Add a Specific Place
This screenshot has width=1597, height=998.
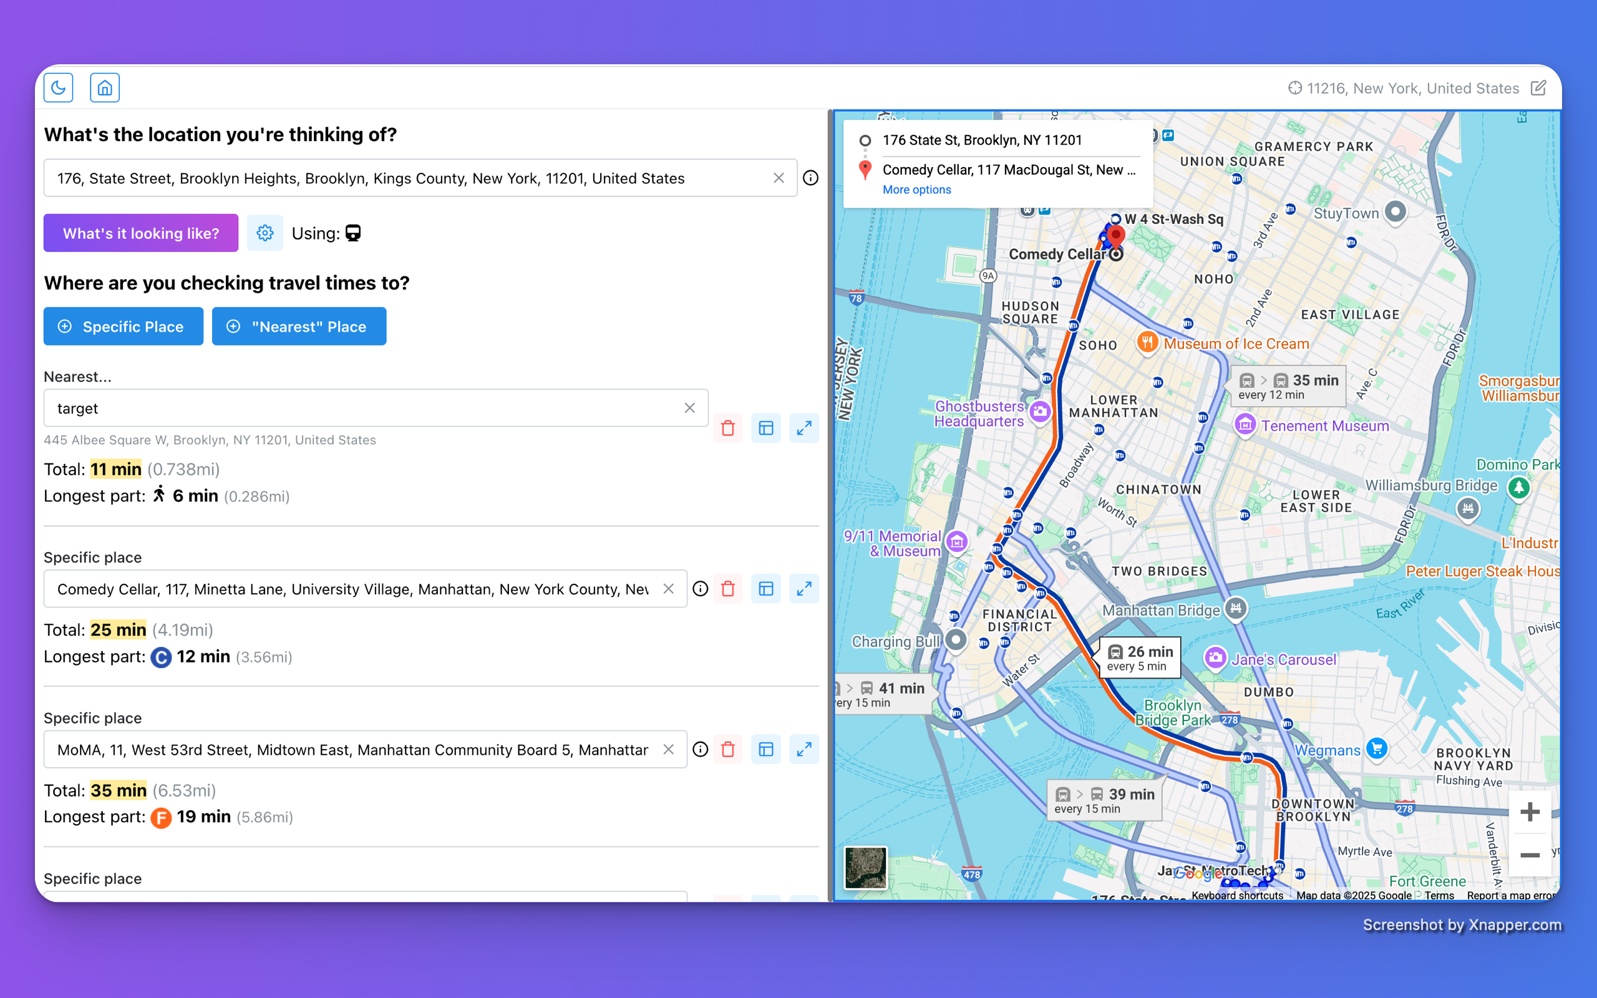pyautogui.click(x=124, y=326)
